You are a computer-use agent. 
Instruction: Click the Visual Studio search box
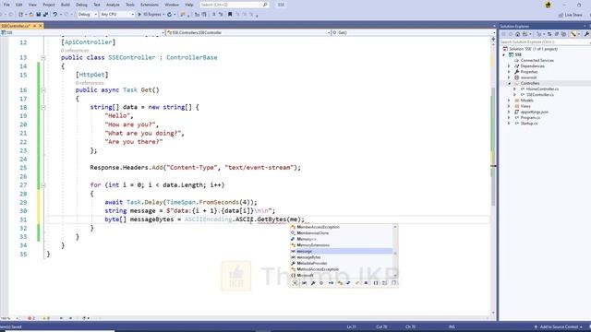pos(235,5)
